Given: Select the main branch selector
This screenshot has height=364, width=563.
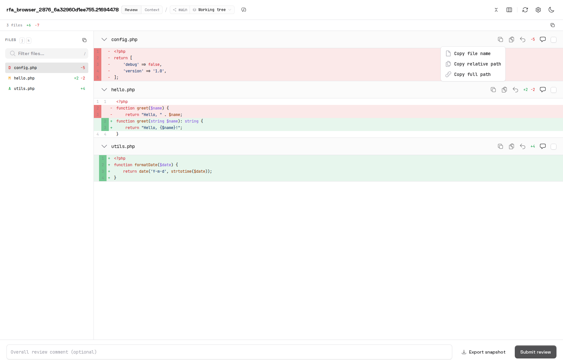Looking at the screenshot, I should [180, 10].
